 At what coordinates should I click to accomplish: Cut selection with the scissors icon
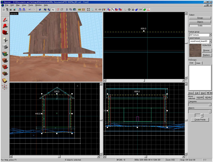pyautogui.click(x=67, y=10)
